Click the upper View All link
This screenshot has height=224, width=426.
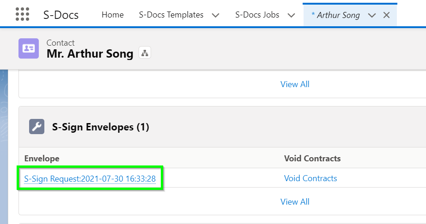[x=295, y=84]
